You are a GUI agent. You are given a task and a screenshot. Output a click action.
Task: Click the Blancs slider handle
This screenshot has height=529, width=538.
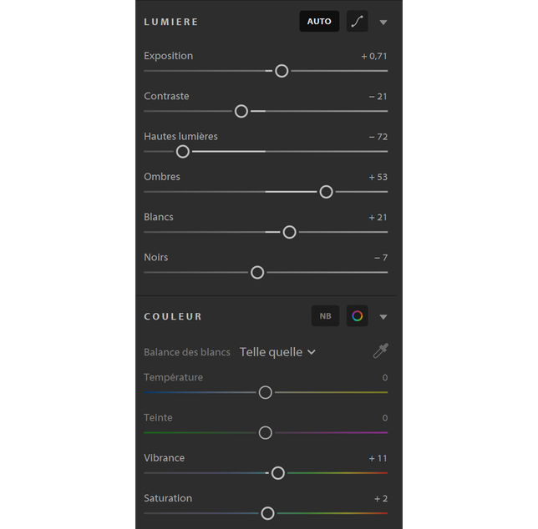tap(289, 232)
